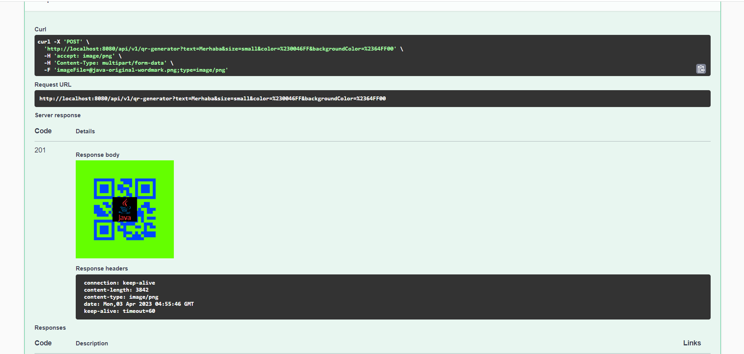Click the imageFile java-original-wordmark.png line
The width and height of the screenshot is (744, 354).
(x=136, y=70)
